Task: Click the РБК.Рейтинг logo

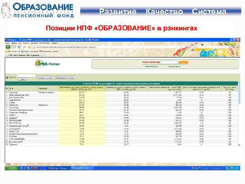Action: [48, 63]
